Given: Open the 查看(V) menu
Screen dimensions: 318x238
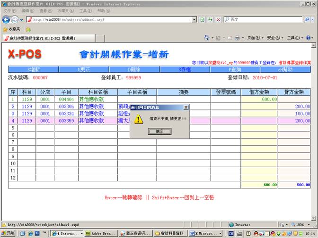Looking at the screenshot, I should (46, 10).
